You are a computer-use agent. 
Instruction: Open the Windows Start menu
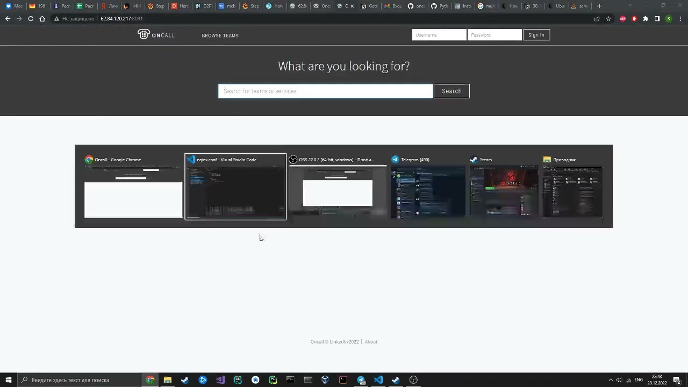tap(8, 380)
